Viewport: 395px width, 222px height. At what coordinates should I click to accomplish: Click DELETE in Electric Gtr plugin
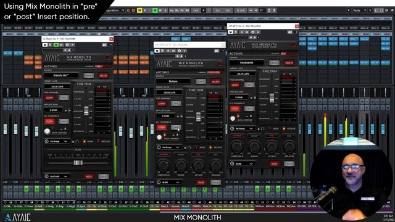click(x=103, y=75)
